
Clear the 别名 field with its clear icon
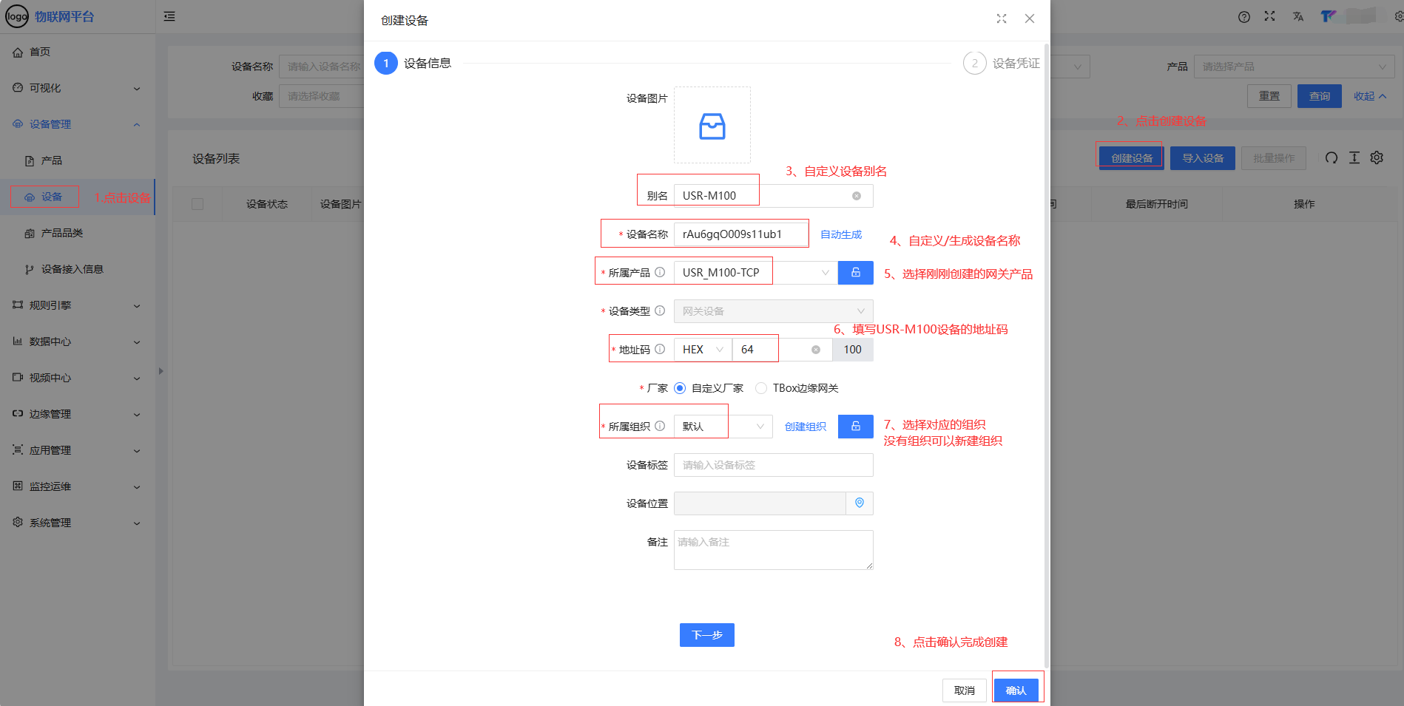tap(856, 196)
